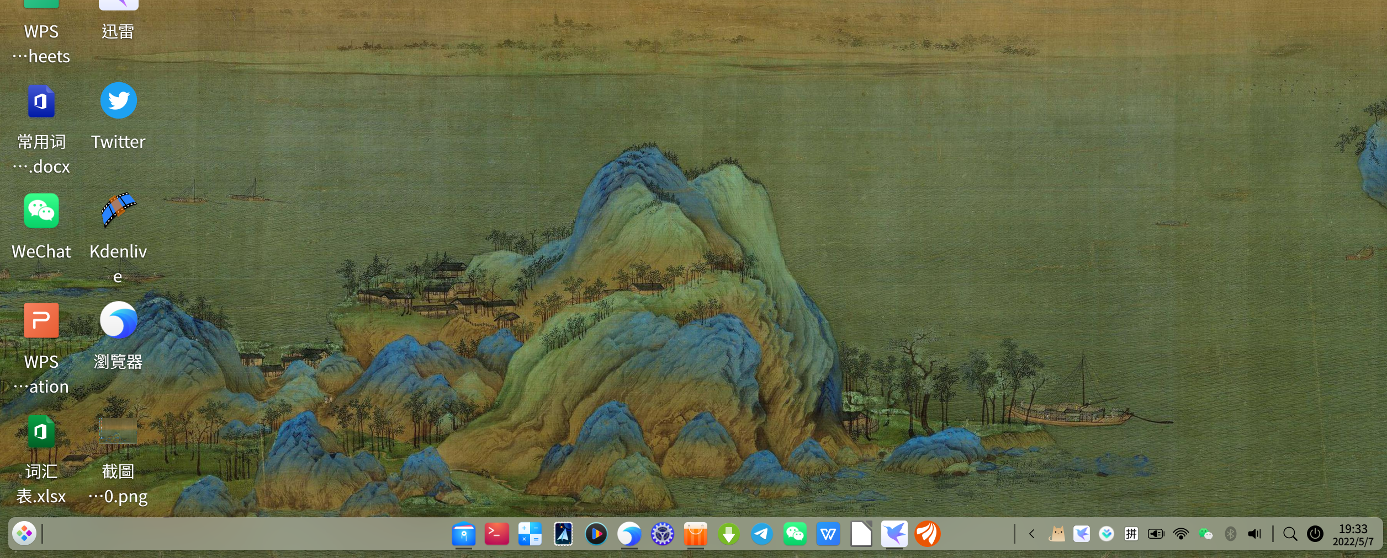The width and height of the screenshot is (1387, 558).
Task: Open the Wi-Fi network tray icon
Action: tap(1181, 534)
